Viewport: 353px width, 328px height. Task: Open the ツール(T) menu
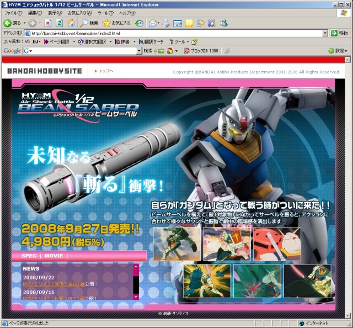(x=105, y=13)
